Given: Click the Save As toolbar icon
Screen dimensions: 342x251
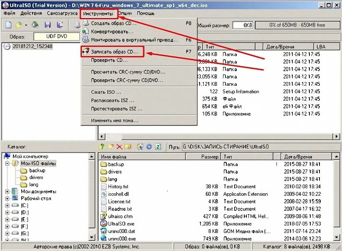Looking at the screenshot, I should coord(60,25).
